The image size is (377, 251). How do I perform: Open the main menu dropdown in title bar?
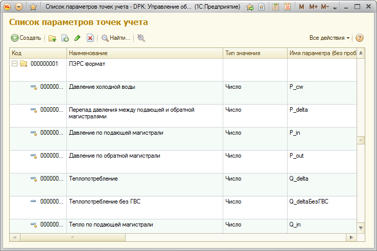[x=19, y=7]
